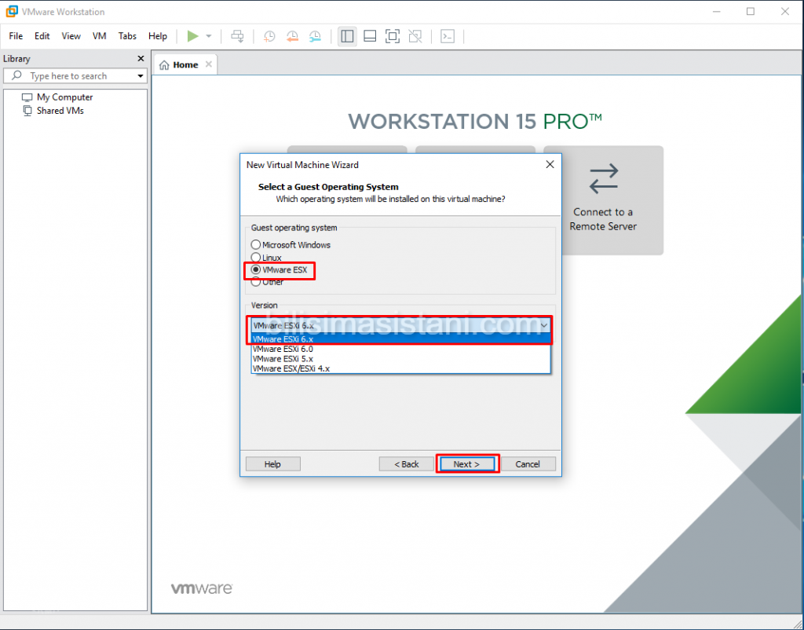Switch to the Home tab

185,64
